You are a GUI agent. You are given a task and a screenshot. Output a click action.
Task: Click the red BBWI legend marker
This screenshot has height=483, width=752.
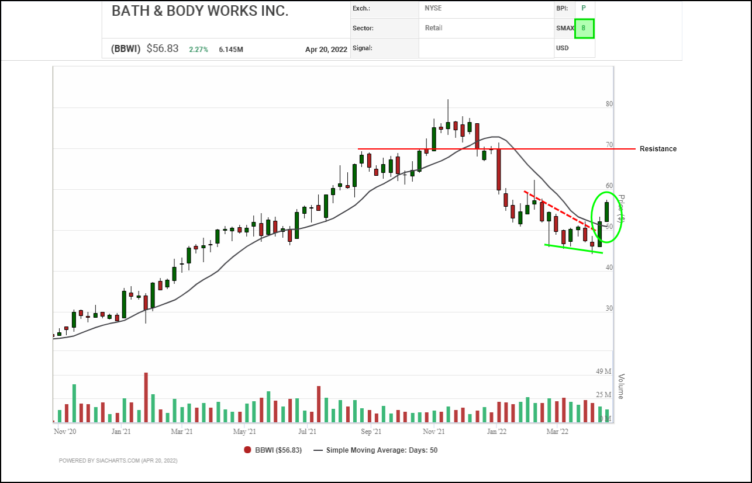tap(248, 450)
